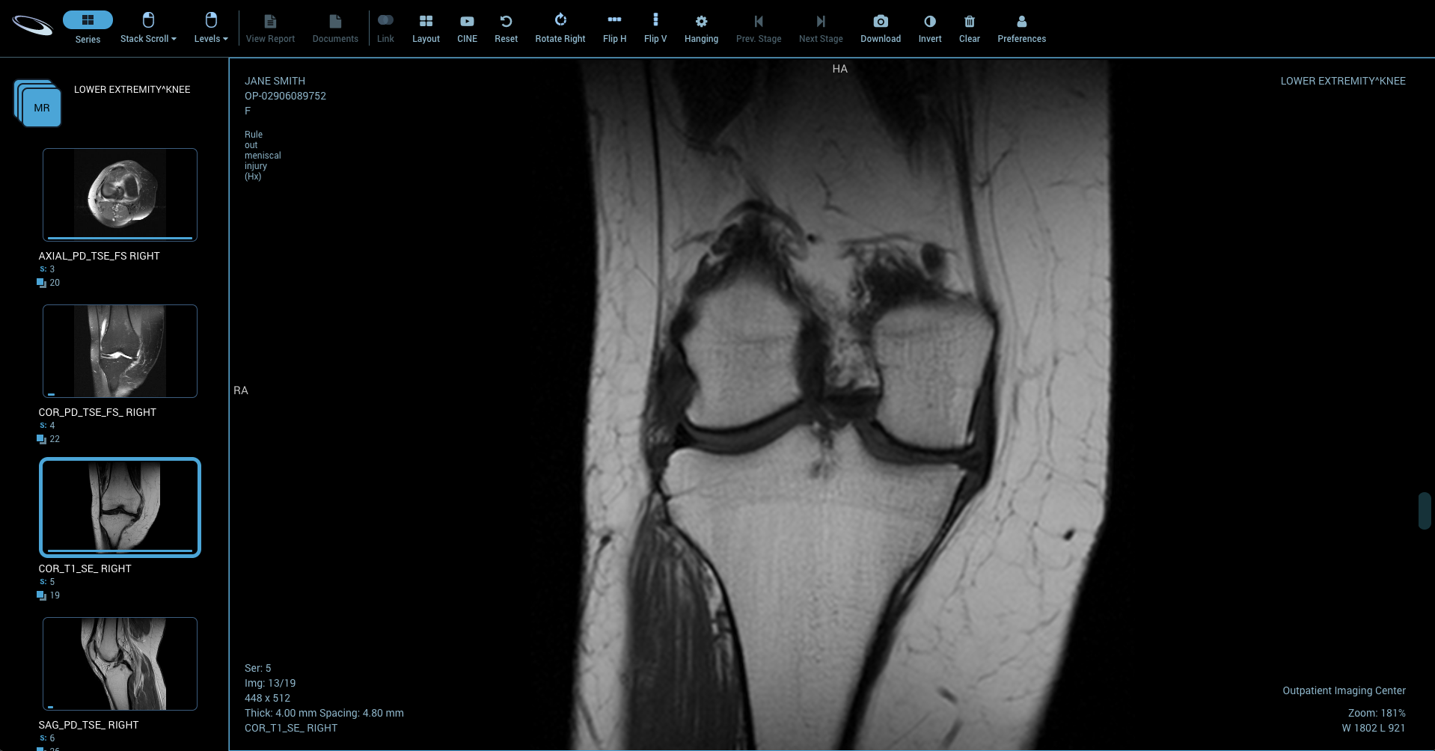Click the Download camera icon

click(881, 22)
